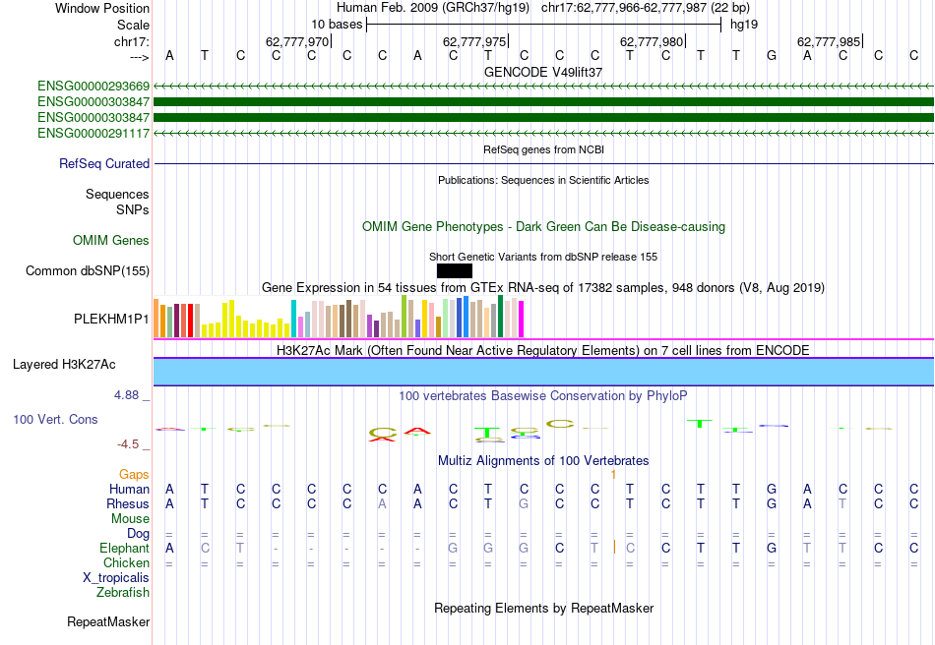Click the Elephant alignment row label
Image resolution: width=935 pixels, height=645 pixels.
pyautogui.click(x=124, y=548)
